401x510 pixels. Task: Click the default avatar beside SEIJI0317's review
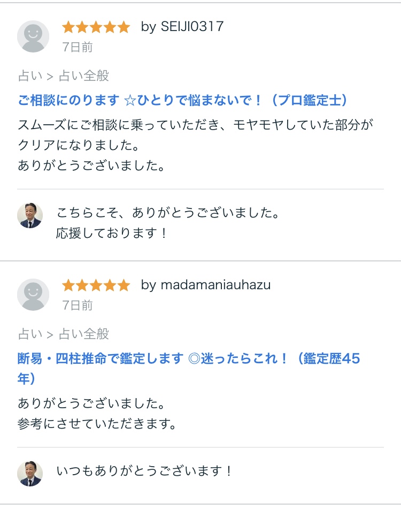[33, 36]
